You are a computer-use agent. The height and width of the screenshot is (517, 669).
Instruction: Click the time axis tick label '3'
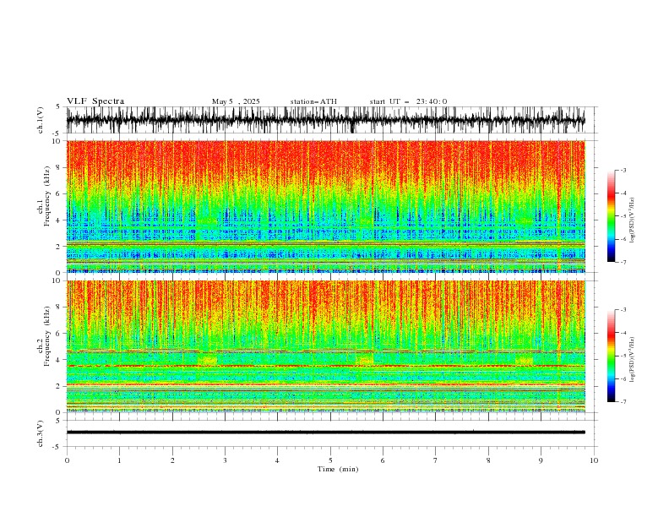pos(225,460)
